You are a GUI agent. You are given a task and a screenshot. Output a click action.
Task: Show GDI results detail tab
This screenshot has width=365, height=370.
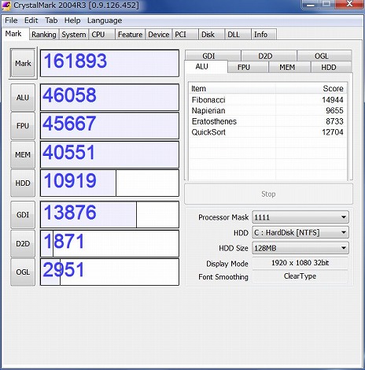(213, 56)
